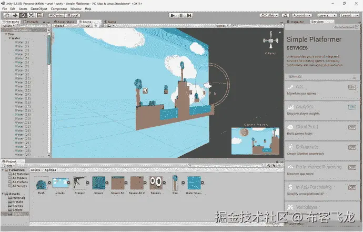Open the Layers dropdown
The height and width of the screenshot is (232, 363).
327,15
